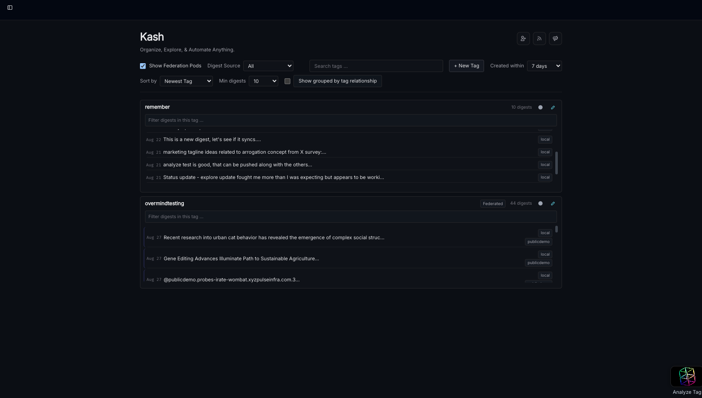702x398 pixels.
Task: Click the add user icon button
Action: click(x=523, y=39)
